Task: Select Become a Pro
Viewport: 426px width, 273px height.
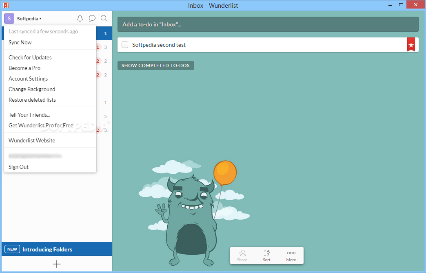Action: coord(24,68)
